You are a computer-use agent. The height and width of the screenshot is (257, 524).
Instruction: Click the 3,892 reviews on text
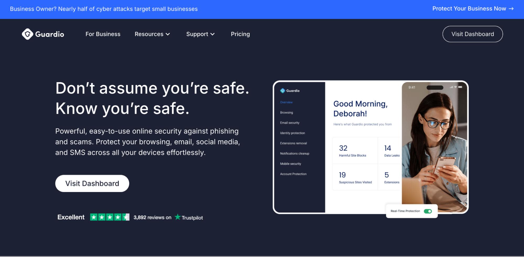tap(152, 217)
